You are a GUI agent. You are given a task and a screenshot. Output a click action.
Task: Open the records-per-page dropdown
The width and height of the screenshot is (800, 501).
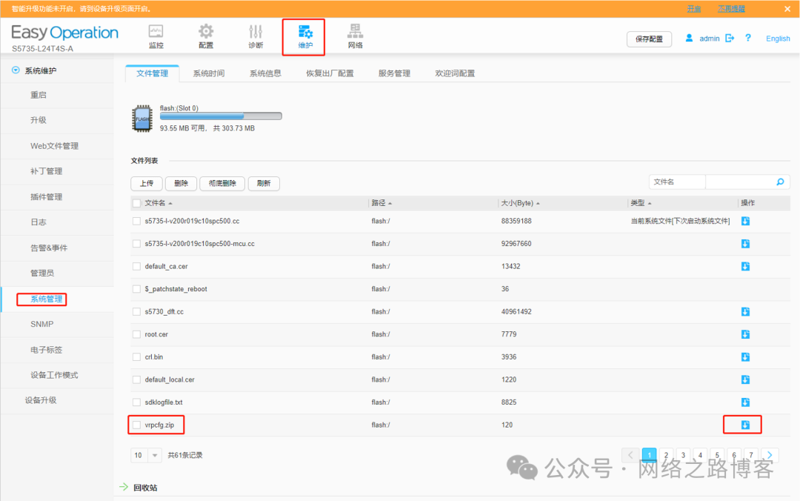[155, 455]
